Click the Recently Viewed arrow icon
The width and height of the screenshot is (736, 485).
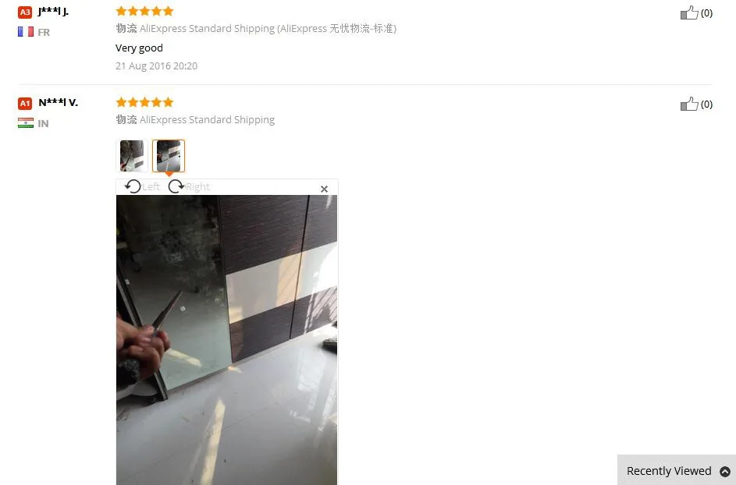725,472
